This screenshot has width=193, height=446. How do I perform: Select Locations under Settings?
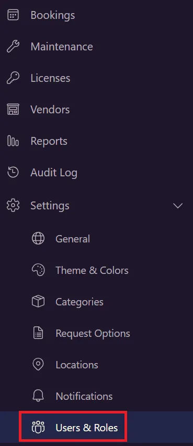point(77,365)
